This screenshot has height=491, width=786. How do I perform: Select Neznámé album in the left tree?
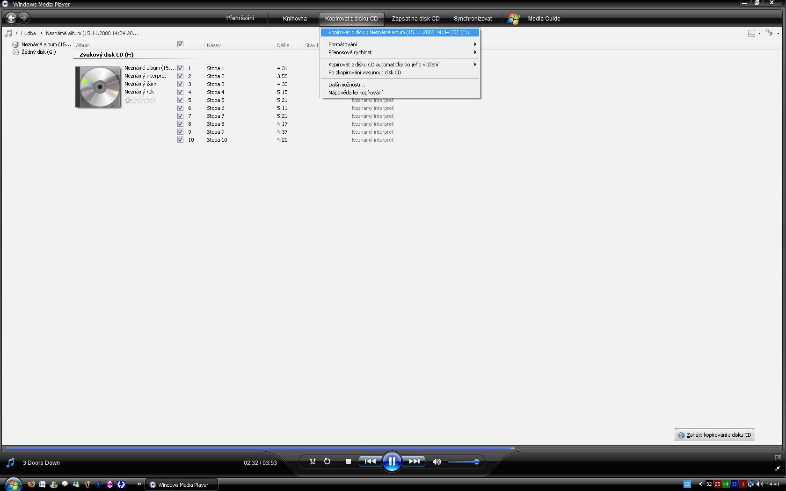(x=42, y=44)
